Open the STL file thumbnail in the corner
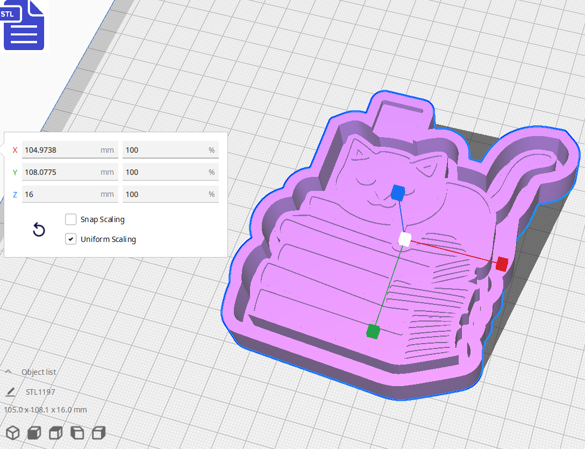The height and width of the screenshot is (449, 585). 24,26
